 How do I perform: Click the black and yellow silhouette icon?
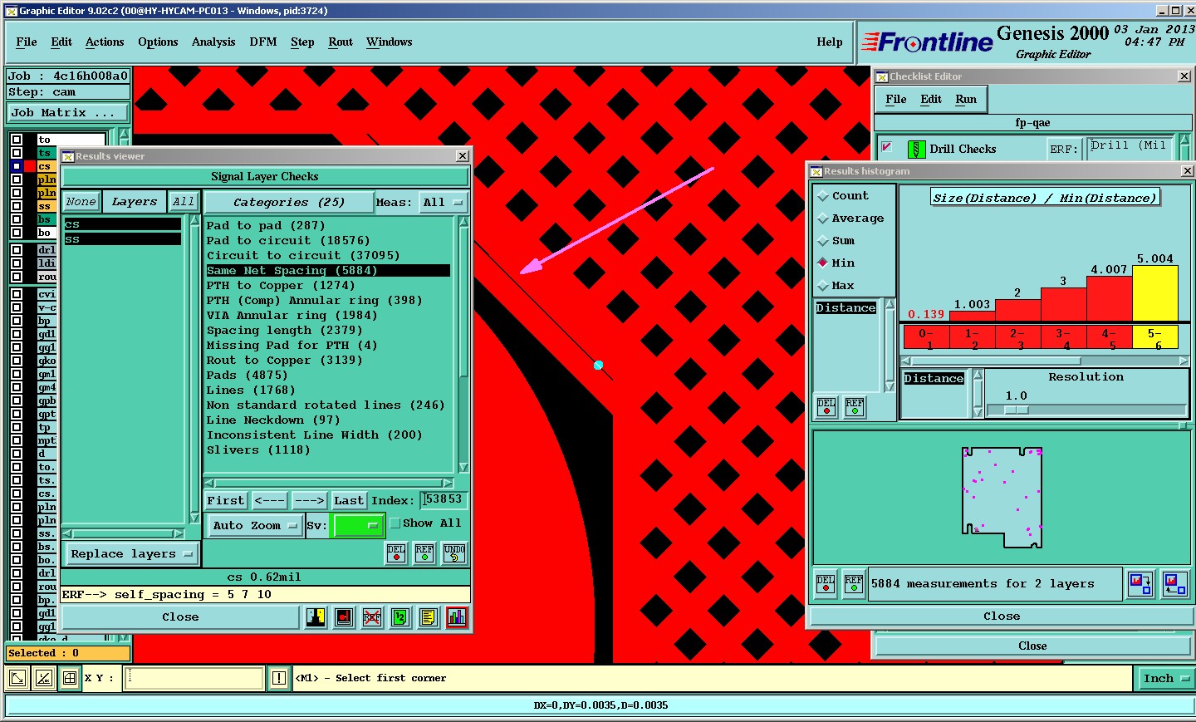tap(316, 617)
